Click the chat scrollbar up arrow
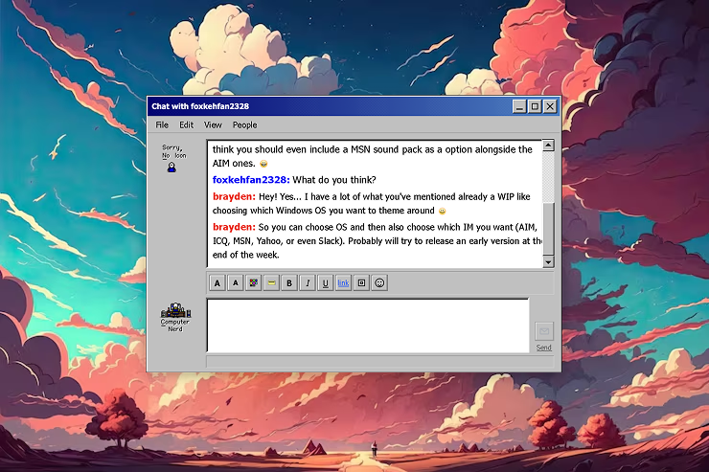 coord(548,145)
